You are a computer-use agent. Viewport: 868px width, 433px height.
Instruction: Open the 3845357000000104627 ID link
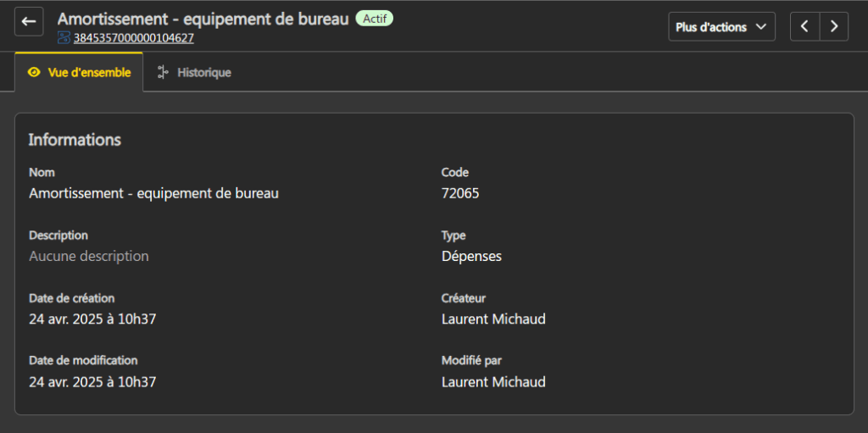134,37
